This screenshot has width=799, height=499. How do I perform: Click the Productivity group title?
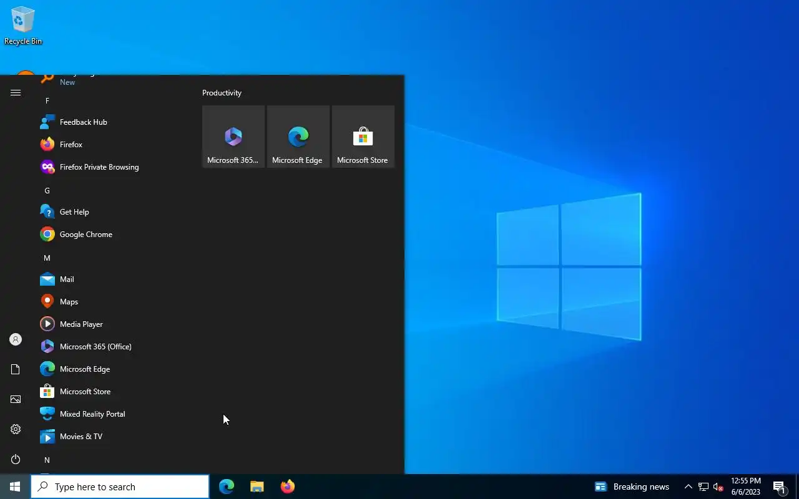point(222,93)
